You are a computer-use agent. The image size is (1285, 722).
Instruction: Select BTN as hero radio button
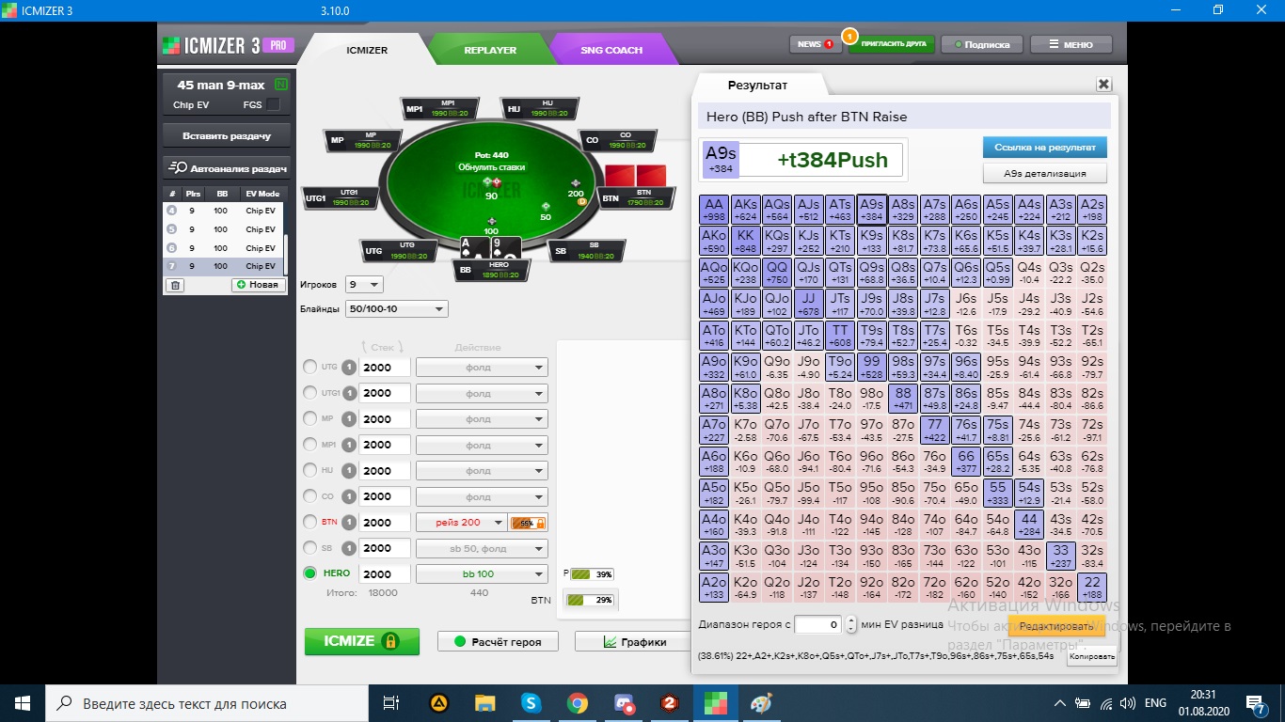tap(310, 523)
